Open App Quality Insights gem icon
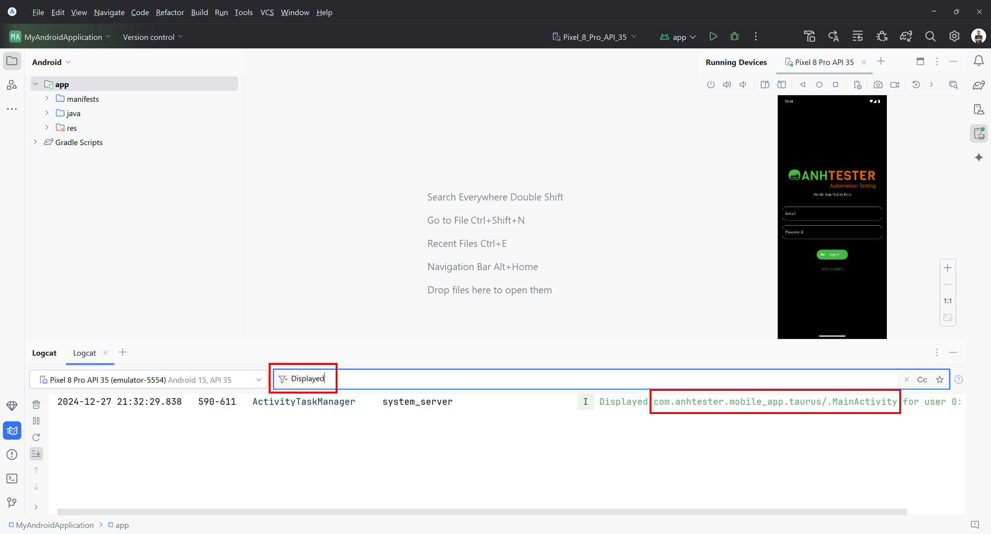Screen dimensions: 991x534 (x=12, y=406)
